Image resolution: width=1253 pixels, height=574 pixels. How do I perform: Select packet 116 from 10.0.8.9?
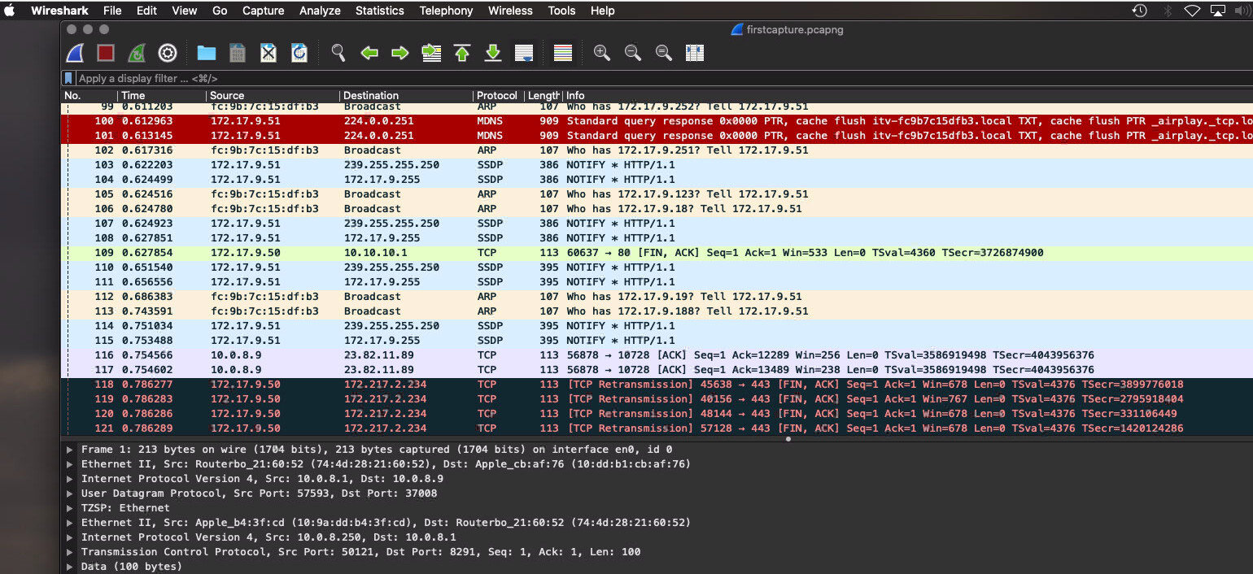657,355
